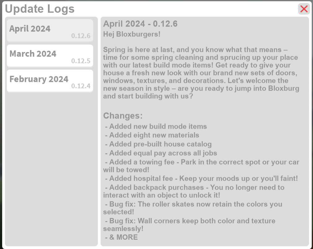The height and width of the screenshot is (249, 313).
Task: Close the Update Logs window
Action: (x=304, y=9)
